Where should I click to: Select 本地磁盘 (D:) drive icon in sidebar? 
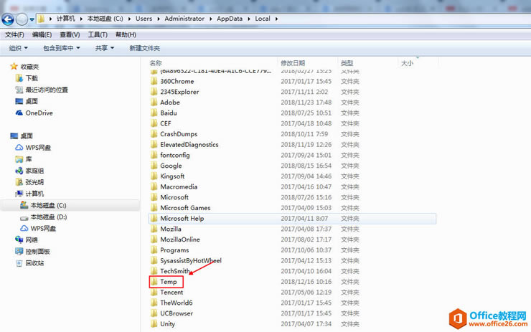[x=24, y=217]
